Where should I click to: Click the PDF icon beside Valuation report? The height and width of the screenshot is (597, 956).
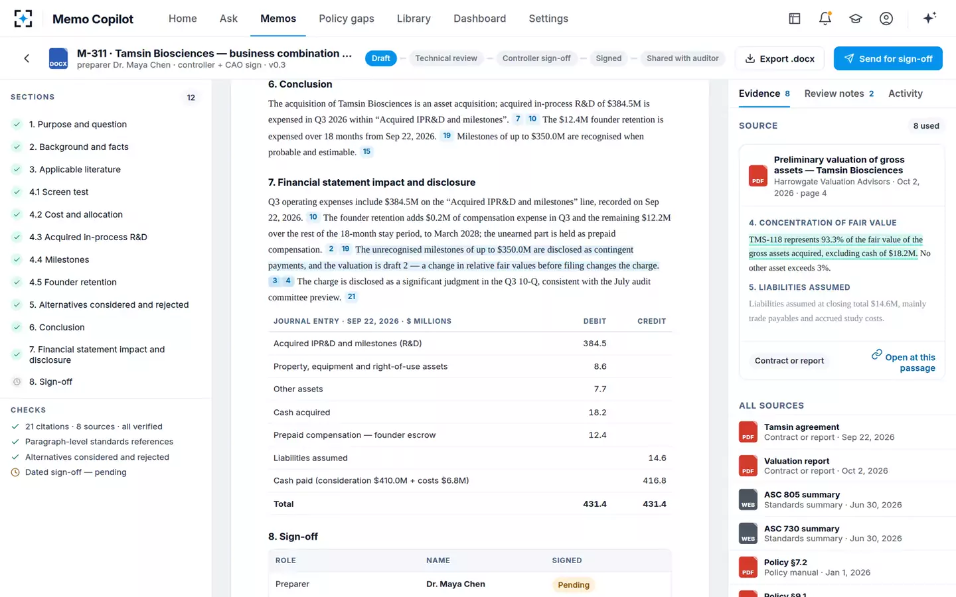(x=748, y=466)
